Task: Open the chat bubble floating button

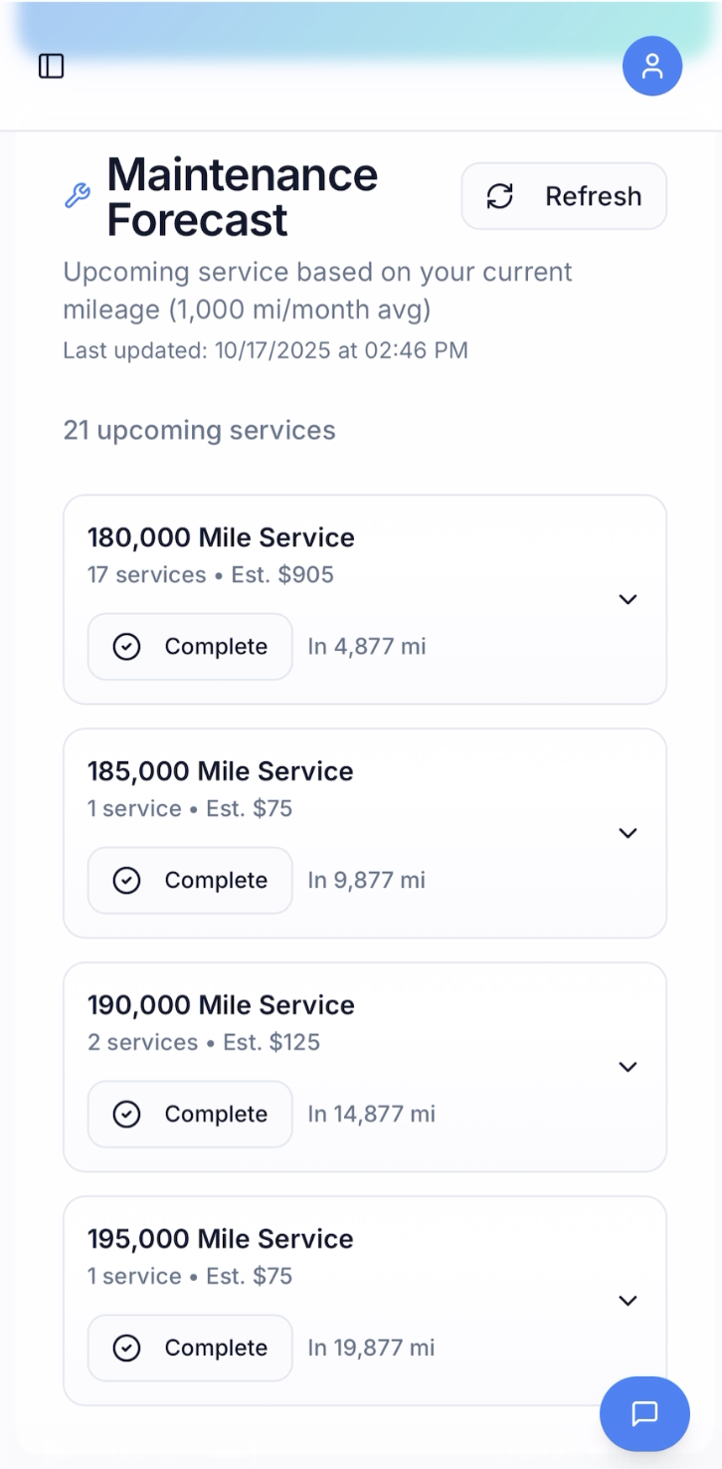Action: pyautogui.click(x=644, y=1413)
